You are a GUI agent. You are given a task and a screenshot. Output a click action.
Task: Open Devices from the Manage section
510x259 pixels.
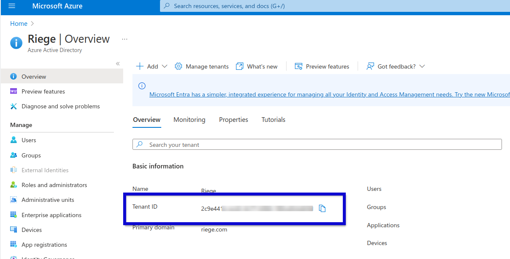point(32,229)
